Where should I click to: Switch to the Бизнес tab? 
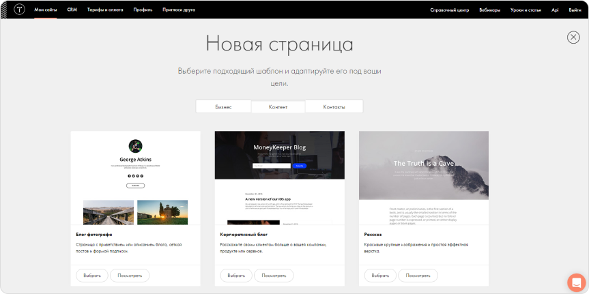[x=223, y=107]
